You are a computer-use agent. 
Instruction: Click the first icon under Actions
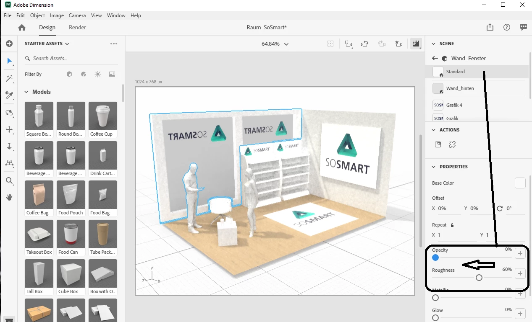click(438, 144)
